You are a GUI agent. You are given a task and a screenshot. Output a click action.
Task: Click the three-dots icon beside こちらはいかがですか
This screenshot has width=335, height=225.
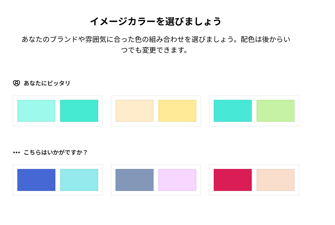pyautogui.click(x=17, y=152)
